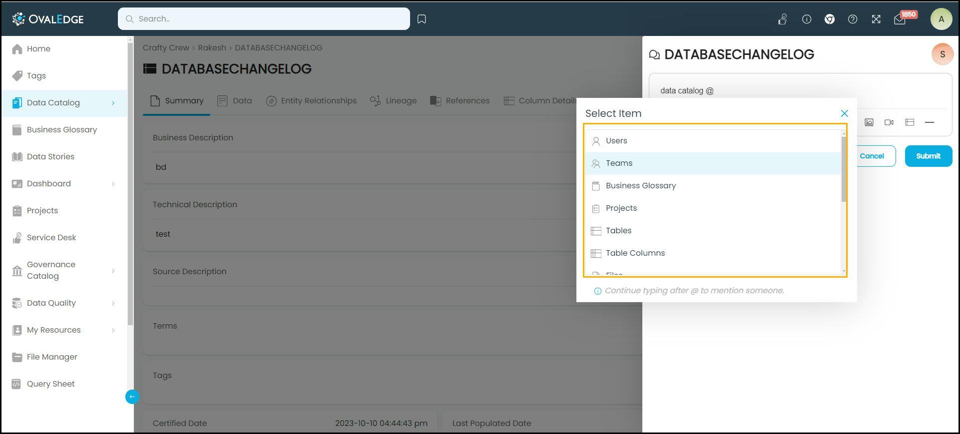960x434 pixels.
Task: Open the Column Details tab
Action: point(540,101)
